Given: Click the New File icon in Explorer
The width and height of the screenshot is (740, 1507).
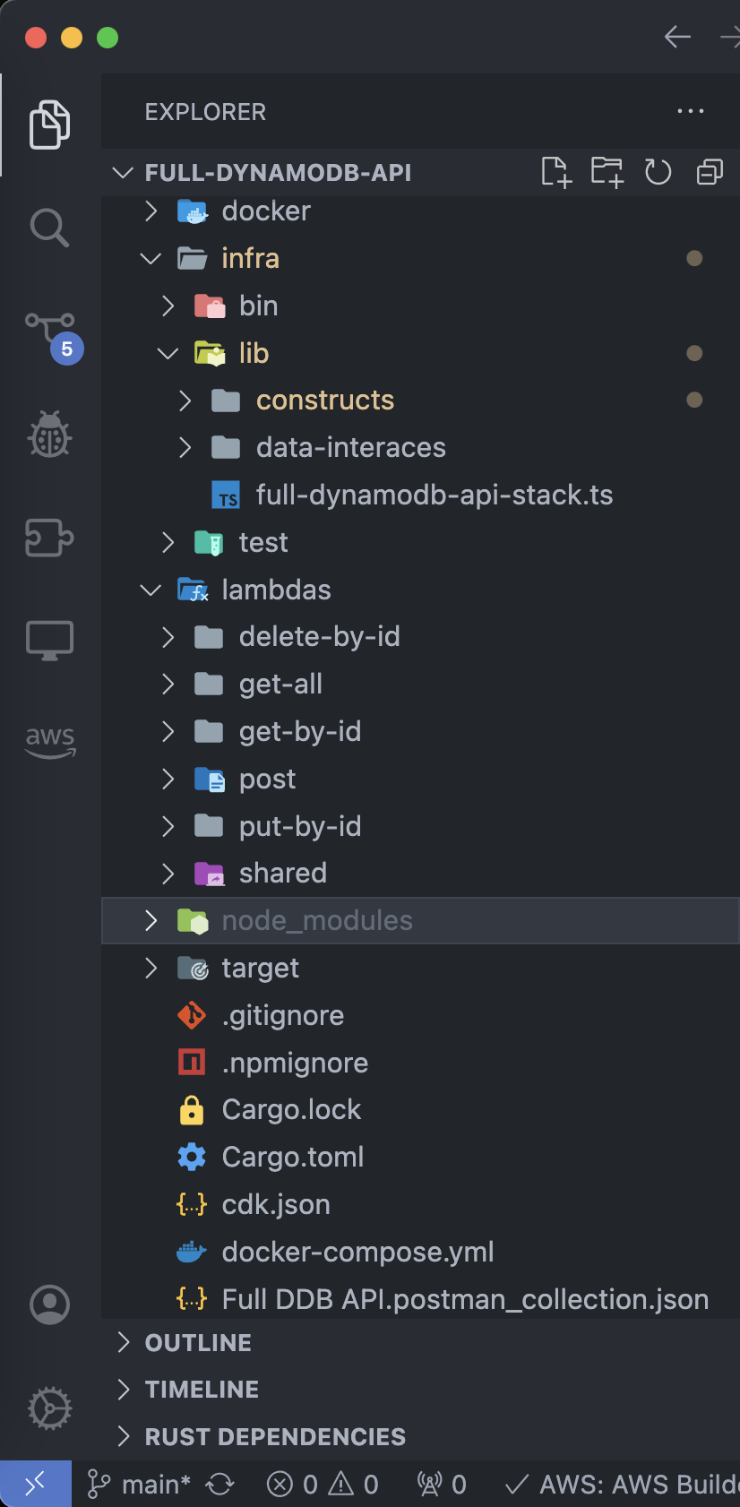Looking at the screenshot, I should coord(556,172).
